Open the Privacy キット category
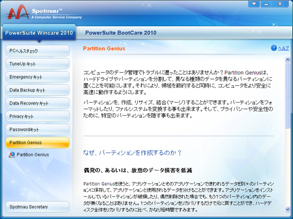Image resolution: width=293 pixels, height=219 pixels. [37, 116]
